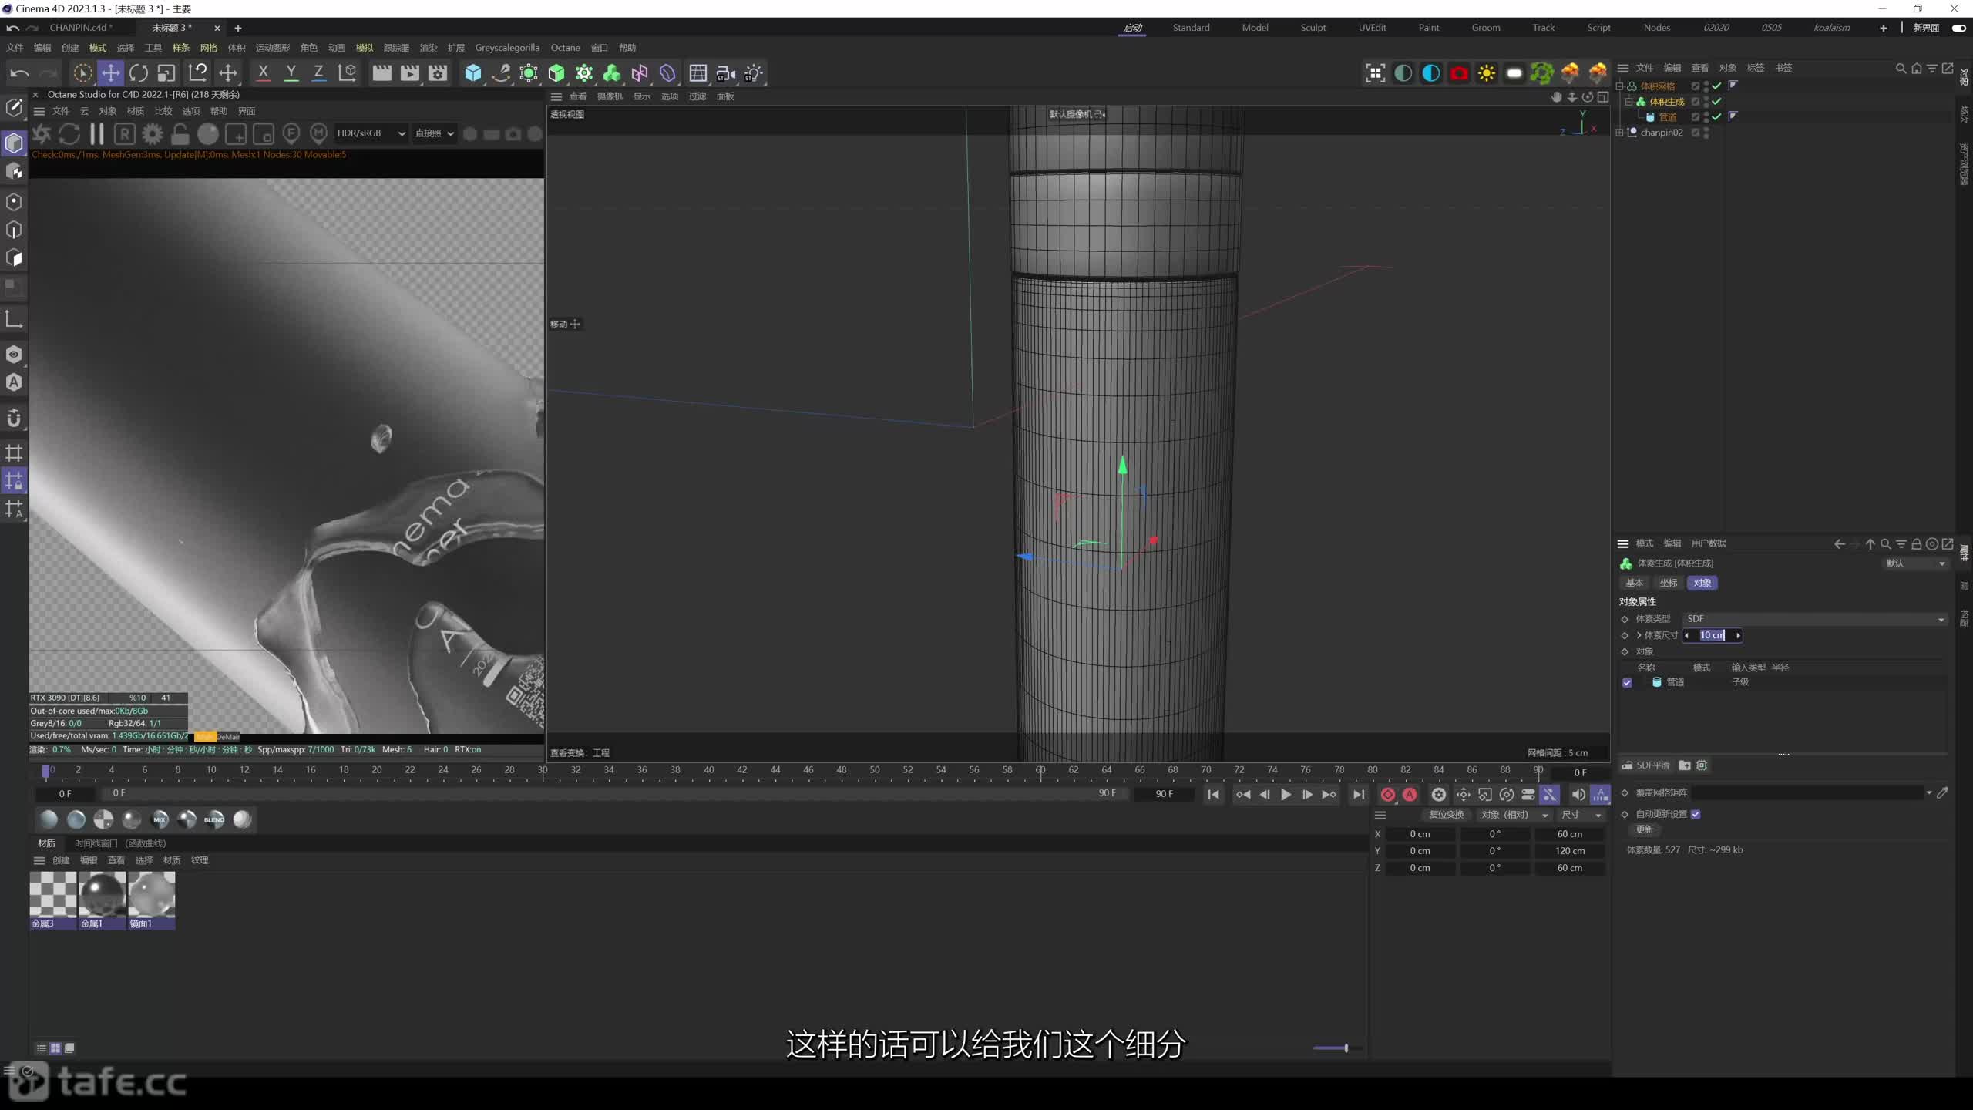Go to the end of the animation
Image resolution: width=1973 pixels, height=1110 pixels.
click(1359, 794)
